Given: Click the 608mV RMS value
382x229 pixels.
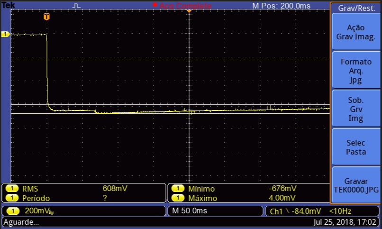Looking at the screenshot, I should point(115,188).
